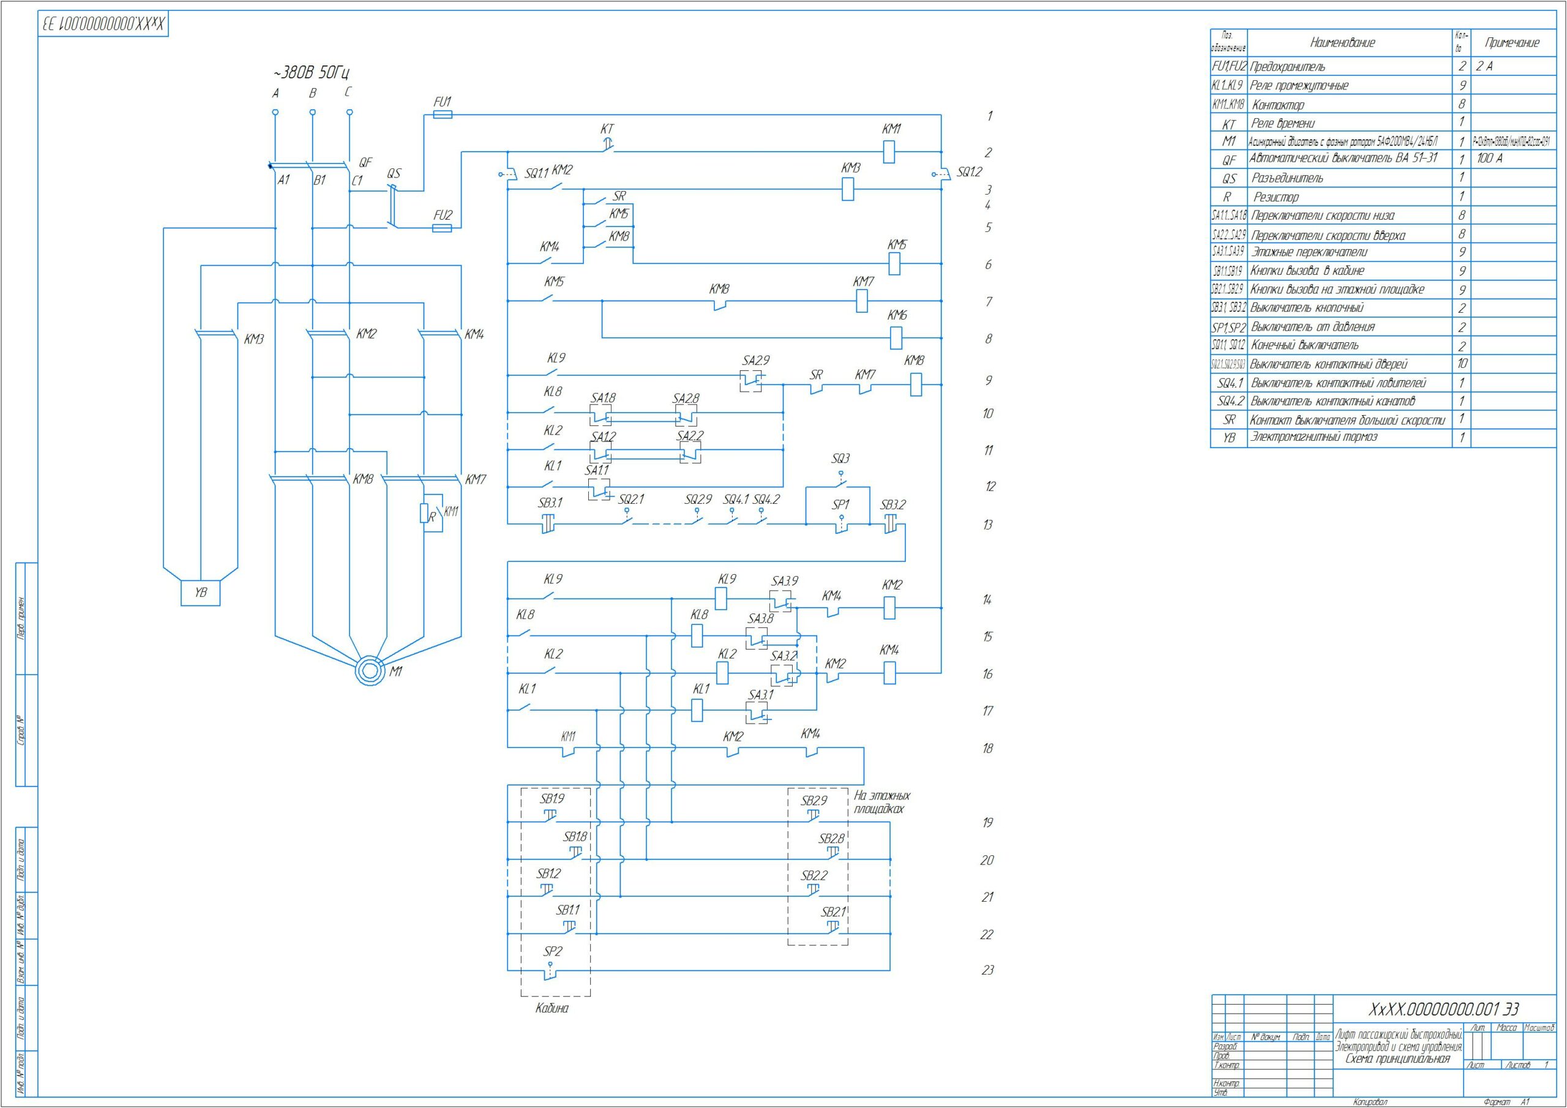Select the FU2 fuse label
1567x1108 pixels.
point(443,215)
